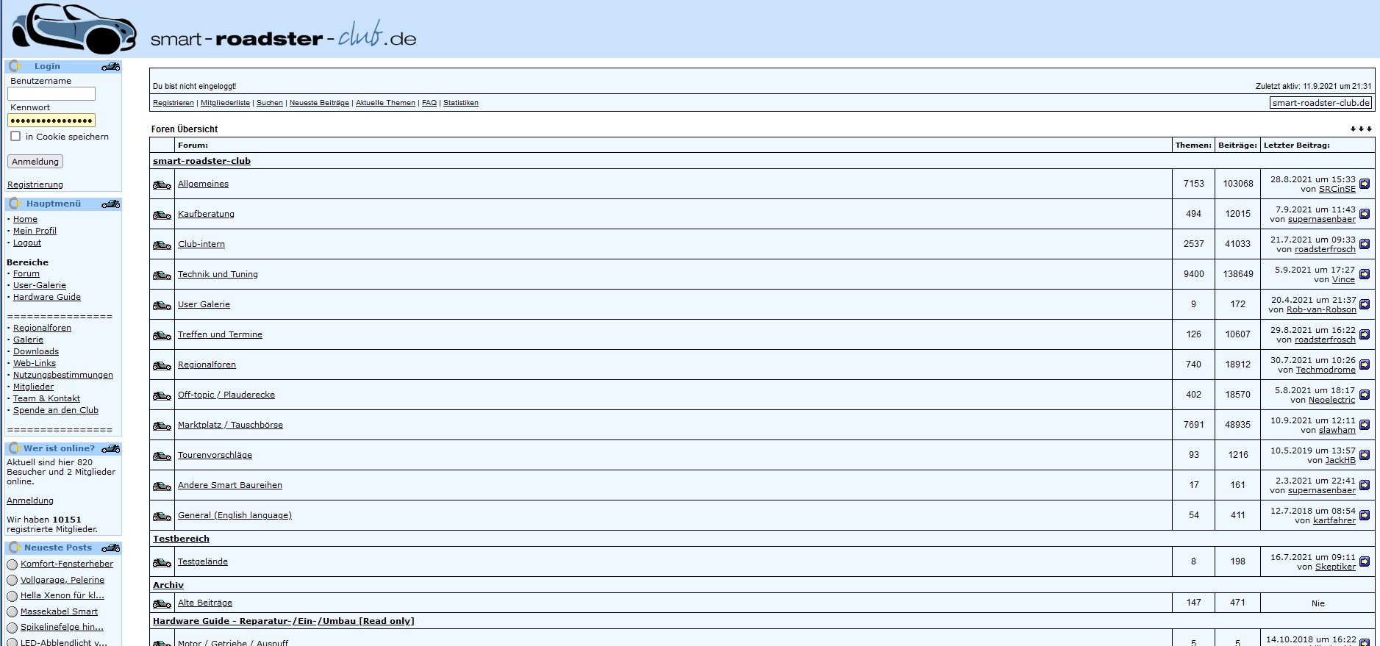Go to last post in User Galerie arrow icon
1380x646 pixels.
[1365, 304]
